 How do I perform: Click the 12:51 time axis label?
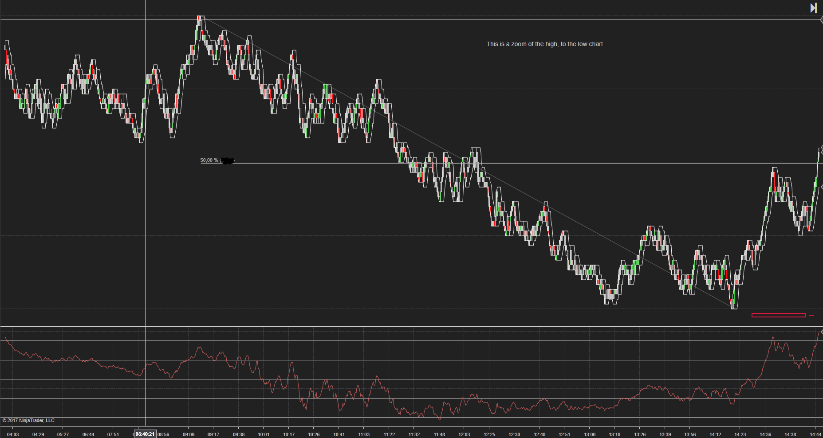[564, 434]
